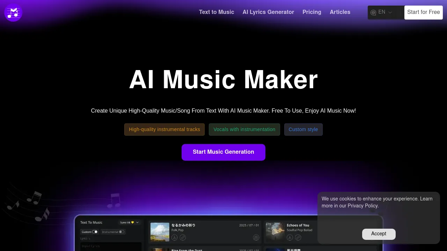Click the globe language icon
Viewport: 447px width, 251px height.
click(x=373, y=13)
